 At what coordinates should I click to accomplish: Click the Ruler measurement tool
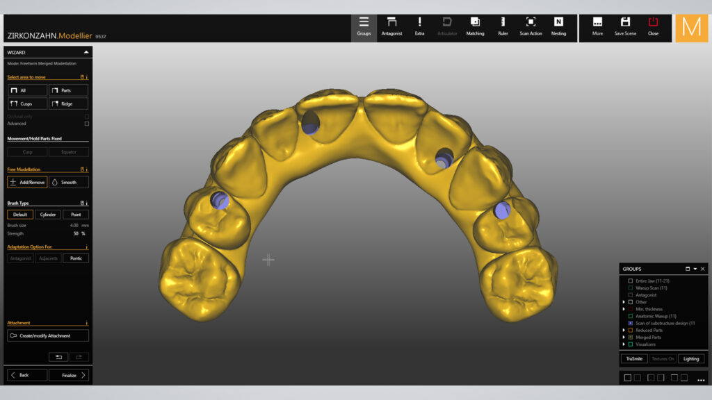[503, 26]
